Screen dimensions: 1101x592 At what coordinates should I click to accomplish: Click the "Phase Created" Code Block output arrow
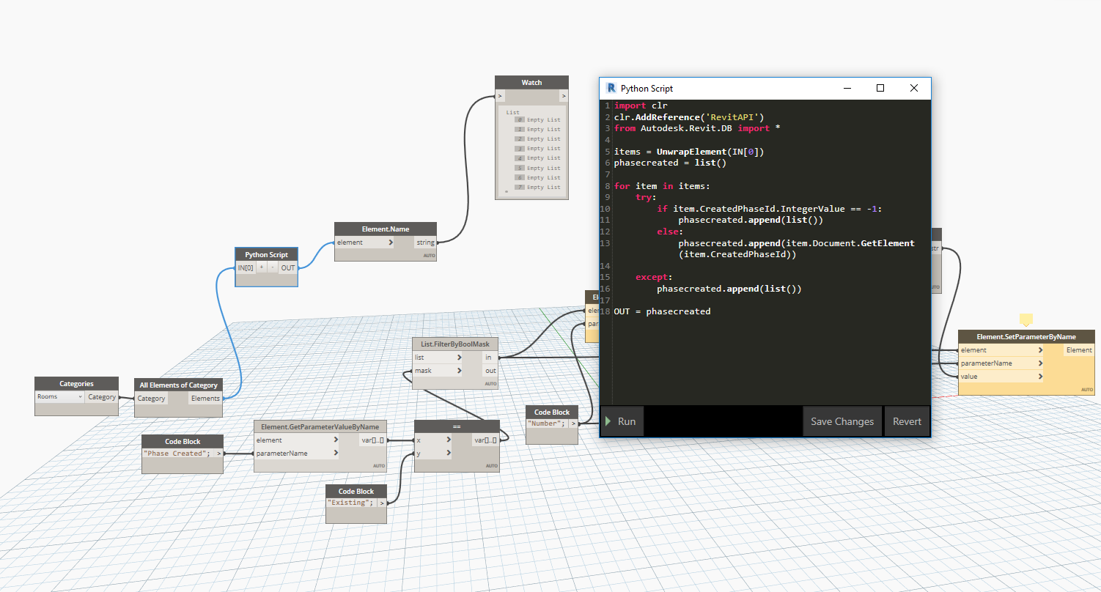(219, 454)
